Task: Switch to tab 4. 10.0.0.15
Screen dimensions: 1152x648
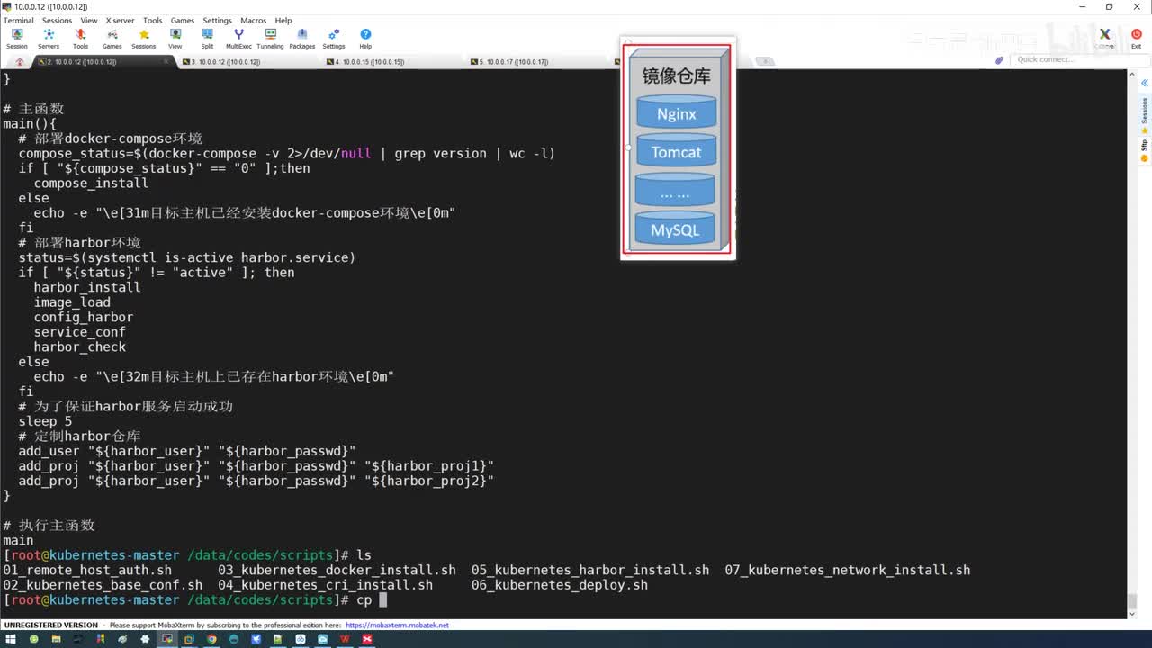Action: tap(393, 62)
